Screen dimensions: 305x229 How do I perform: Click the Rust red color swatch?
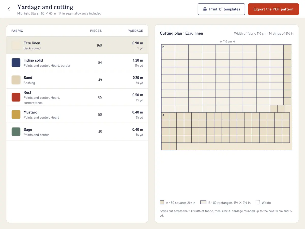(16, 97)
